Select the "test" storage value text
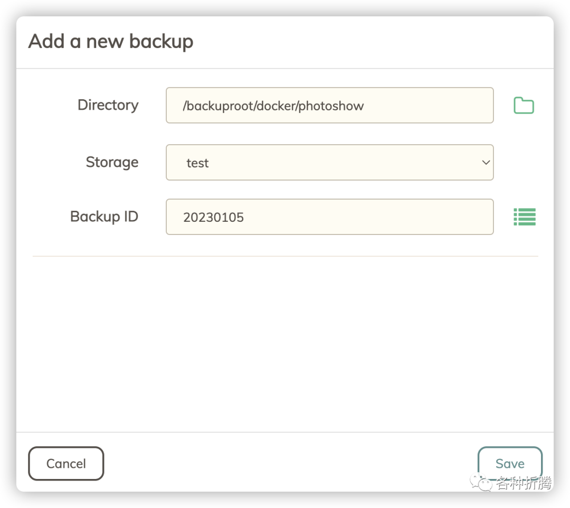 197,163
